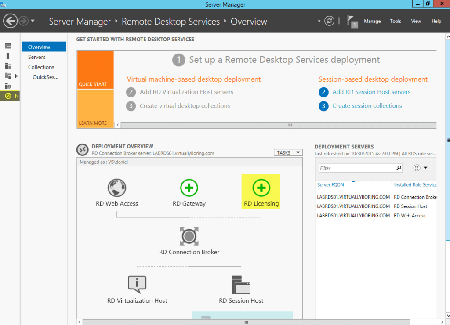Select the RD Gateway green plus icon
The image size is (450, 325).
[189, 188]
